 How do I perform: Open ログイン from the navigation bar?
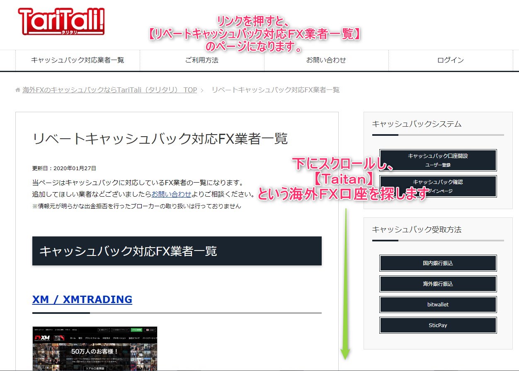tap(451, 60)
